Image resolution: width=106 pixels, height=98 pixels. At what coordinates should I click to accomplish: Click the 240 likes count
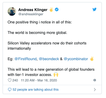pos(15,80)
